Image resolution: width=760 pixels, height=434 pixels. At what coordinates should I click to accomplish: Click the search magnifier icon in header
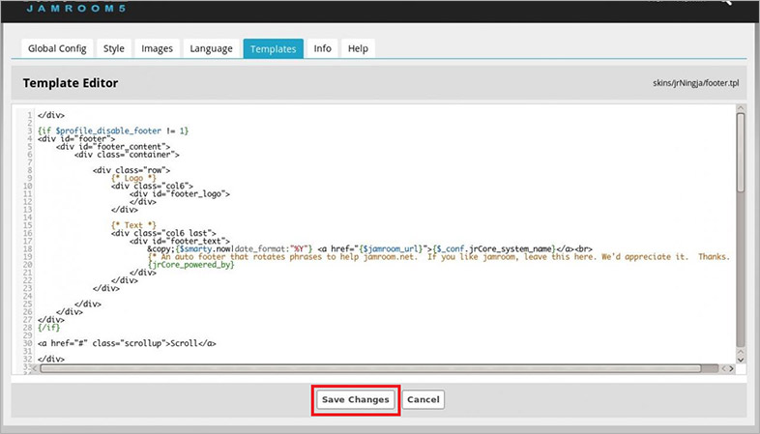[725, 4]
